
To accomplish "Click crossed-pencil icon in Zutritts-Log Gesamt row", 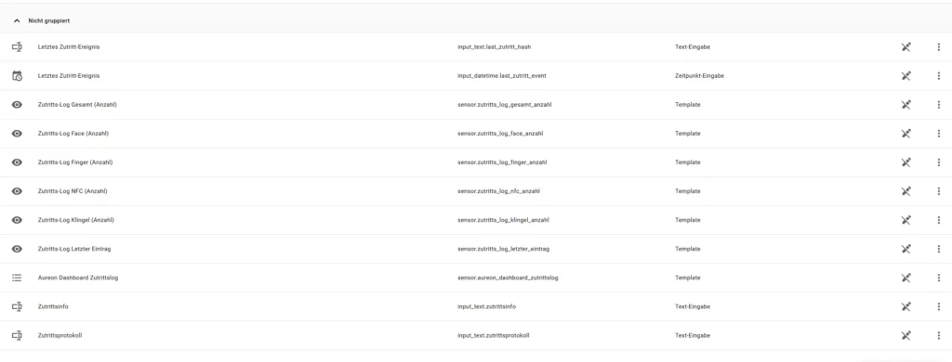I will pyautogui.click(x=906, y=104).
